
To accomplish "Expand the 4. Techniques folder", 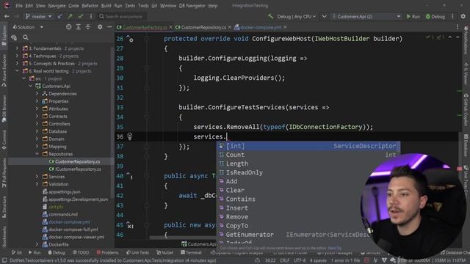I will click(x=17, y=56).
